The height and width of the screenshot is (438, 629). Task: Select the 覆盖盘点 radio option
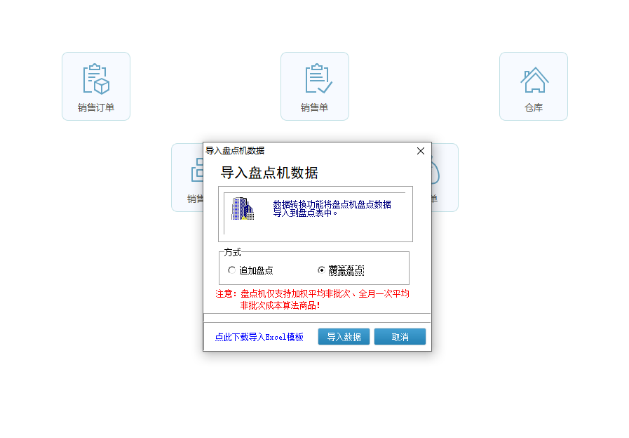pos(322,270)
